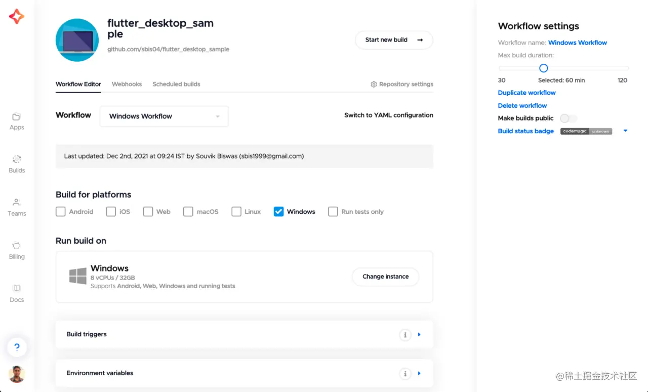Click the github.com/sbis04/flutter_desktop_sample repository text

(168, 49)
